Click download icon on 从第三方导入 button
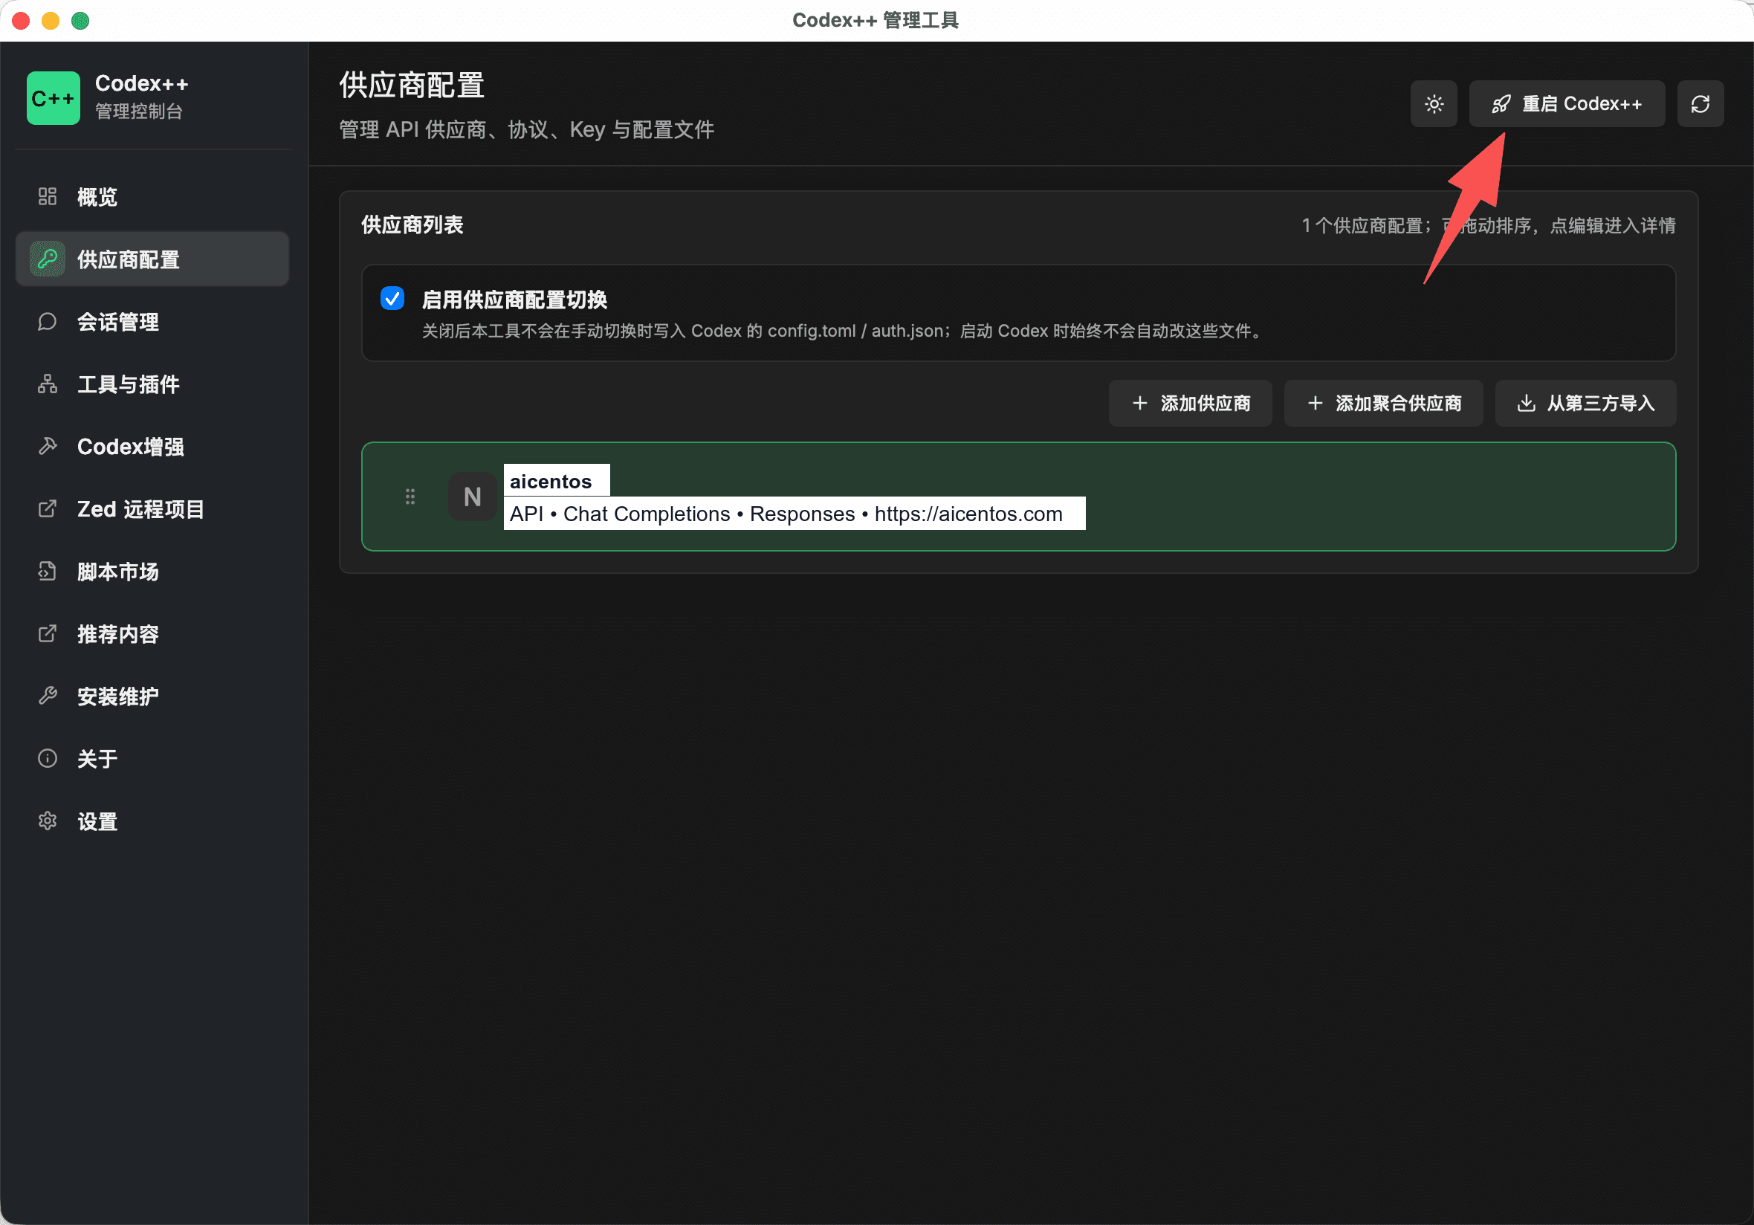The image size is (1754, 1225). click(1527, 403)
